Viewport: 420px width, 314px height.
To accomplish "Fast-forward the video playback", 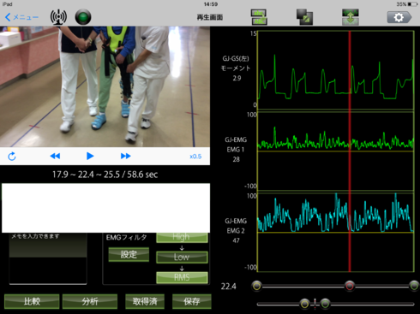I will pos(126,156).
